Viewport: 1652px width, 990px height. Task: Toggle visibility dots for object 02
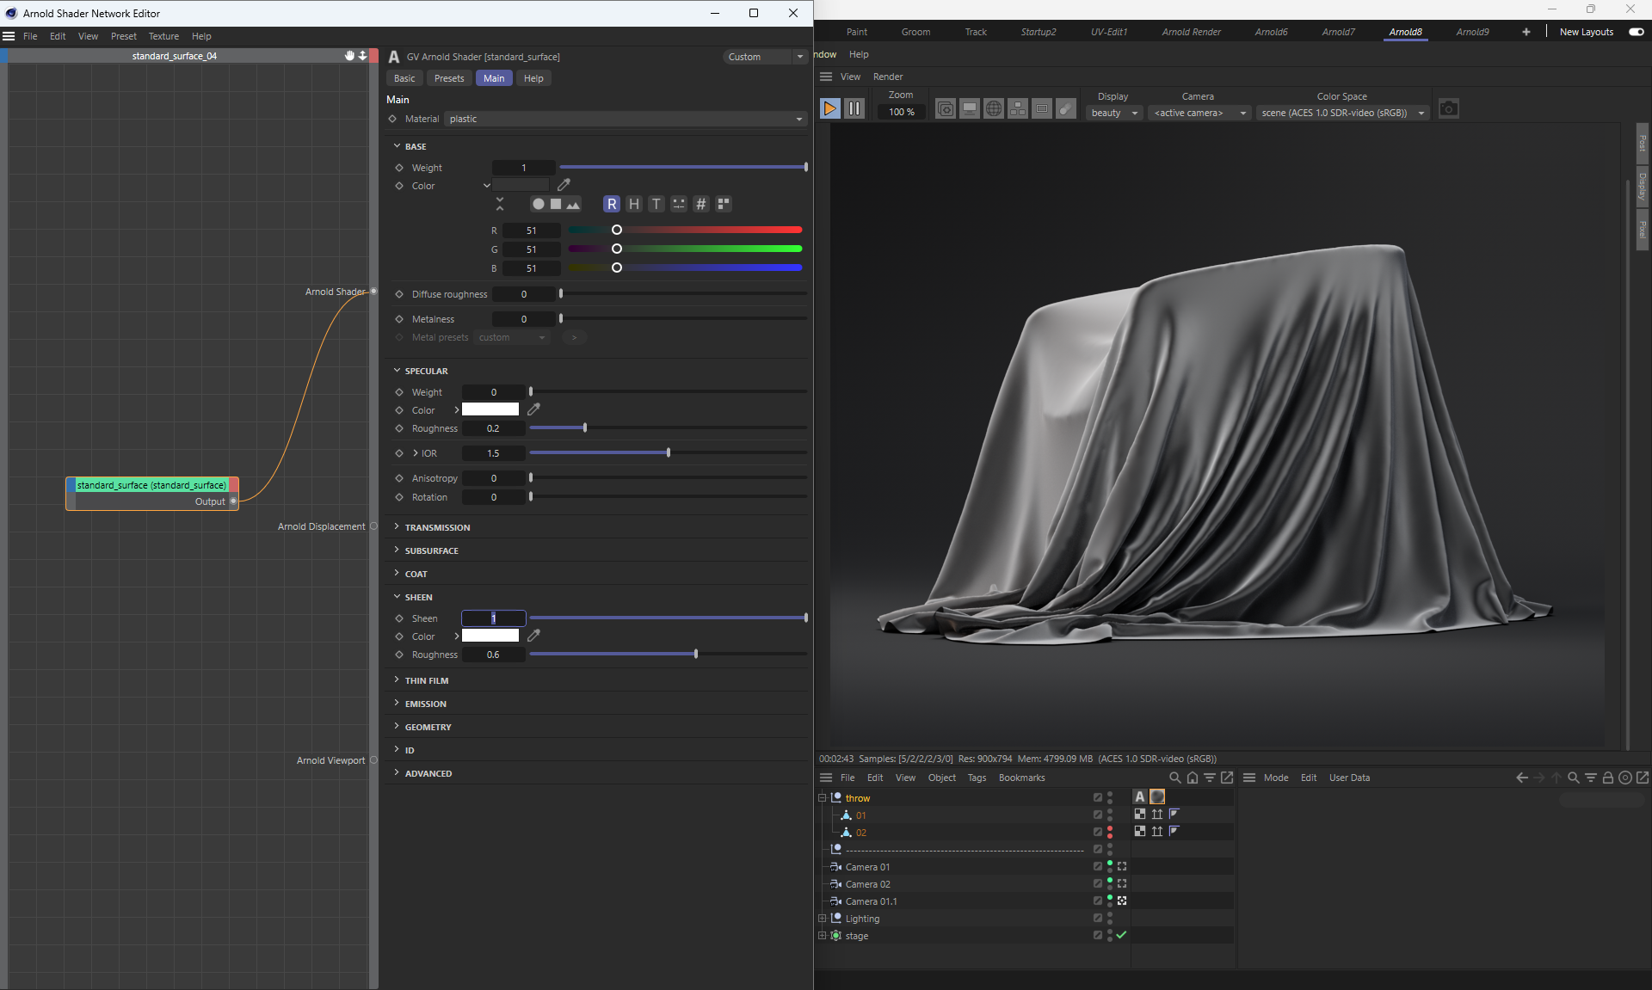click(1110, 832)
